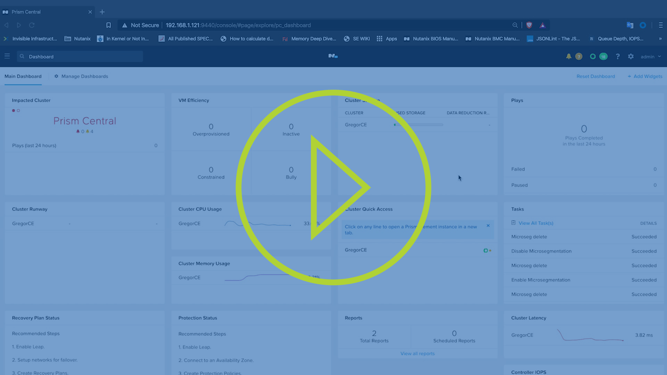Image resolution: width=667 pixels, height=375 pixels.
Task: Open the hamburger menu in Prism header
Action: (7, 56)
